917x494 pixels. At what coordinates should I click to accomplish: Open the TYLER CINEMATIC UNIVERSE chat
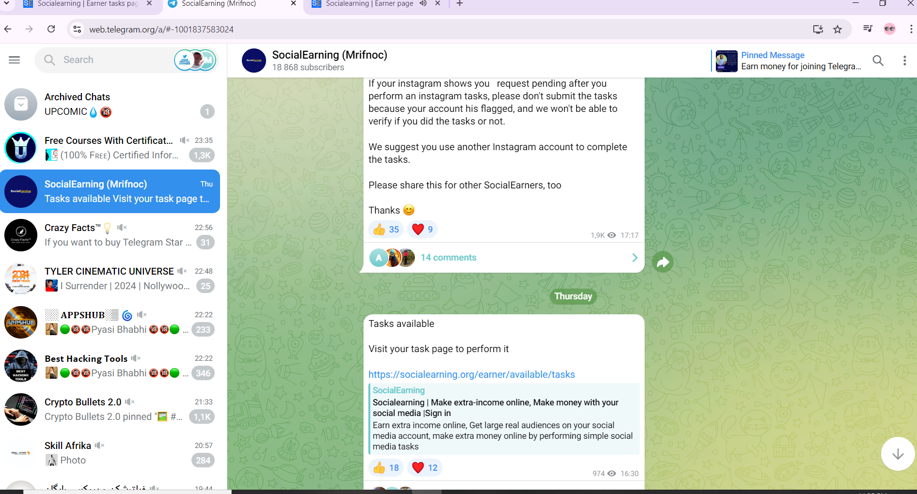[x=110, y=278]
